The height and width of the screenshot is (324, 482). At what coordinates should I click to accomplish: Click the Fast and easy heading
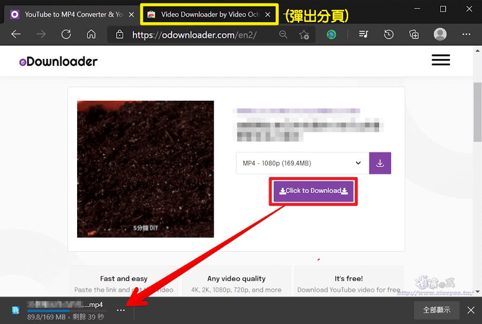tap(124, 278)
